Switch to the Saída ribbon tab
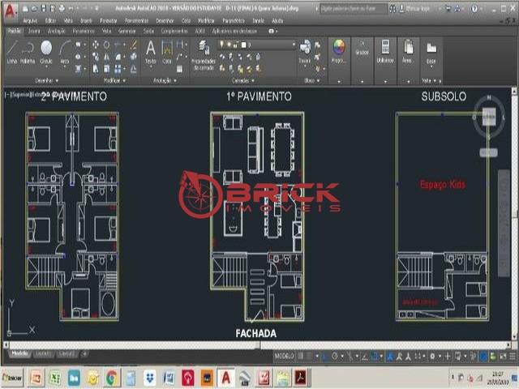Image resolution: width=519 pixels, height=389 pixels. (148, 31)
